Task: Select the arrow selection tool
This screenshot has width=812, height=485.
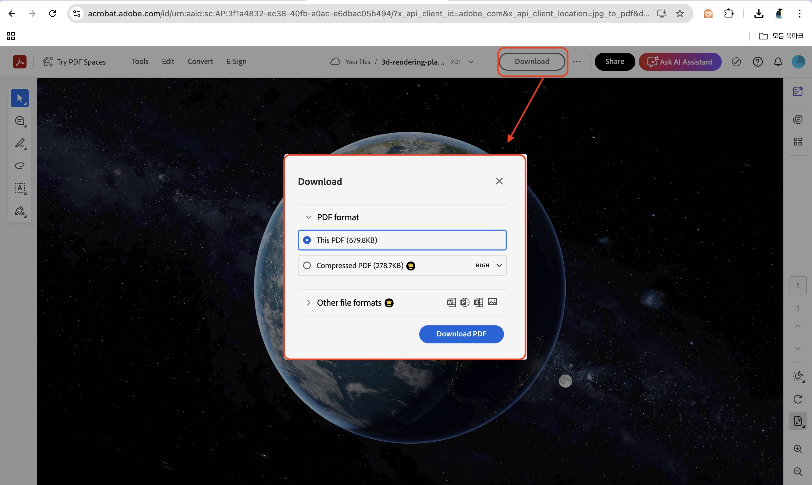Action: click(20, 98)
